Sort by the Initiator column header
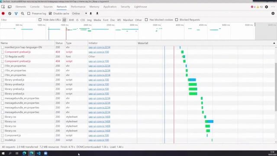The height and width of the screenshot is (156, 277). coord(112,43)
